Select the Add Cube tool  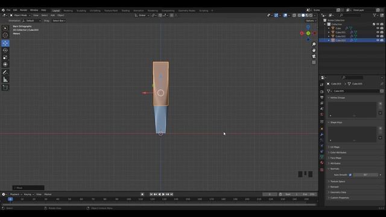tap(5, 87)
